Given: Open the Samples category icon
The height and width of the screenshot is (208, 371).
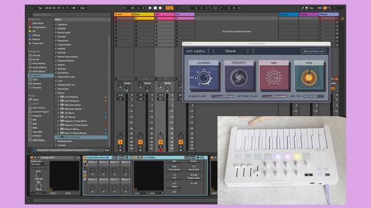Looking at the screenshot, I should pos(30,83).
